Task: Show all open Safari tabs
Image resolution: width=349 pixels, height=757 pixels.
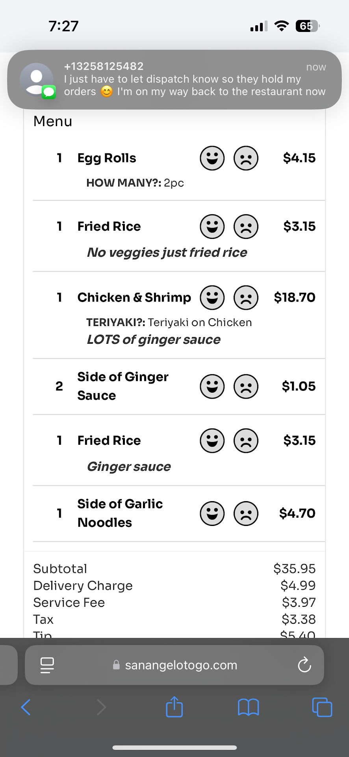Action: (322, 707)
